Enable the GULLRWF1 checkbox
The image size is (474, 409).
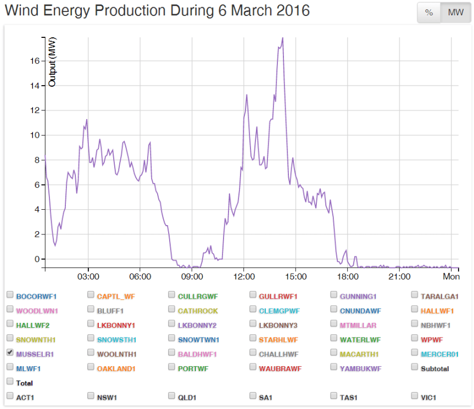tap(253, 295)
